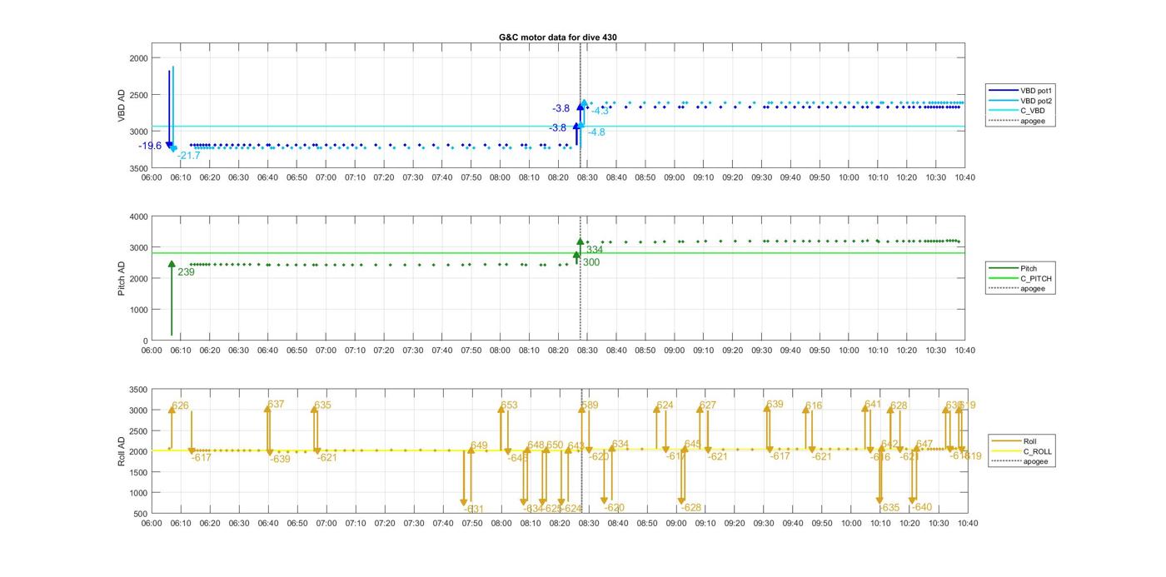
Task: Click the "06:40" x-axis tick under Roll plot
Action: (268, 524)
